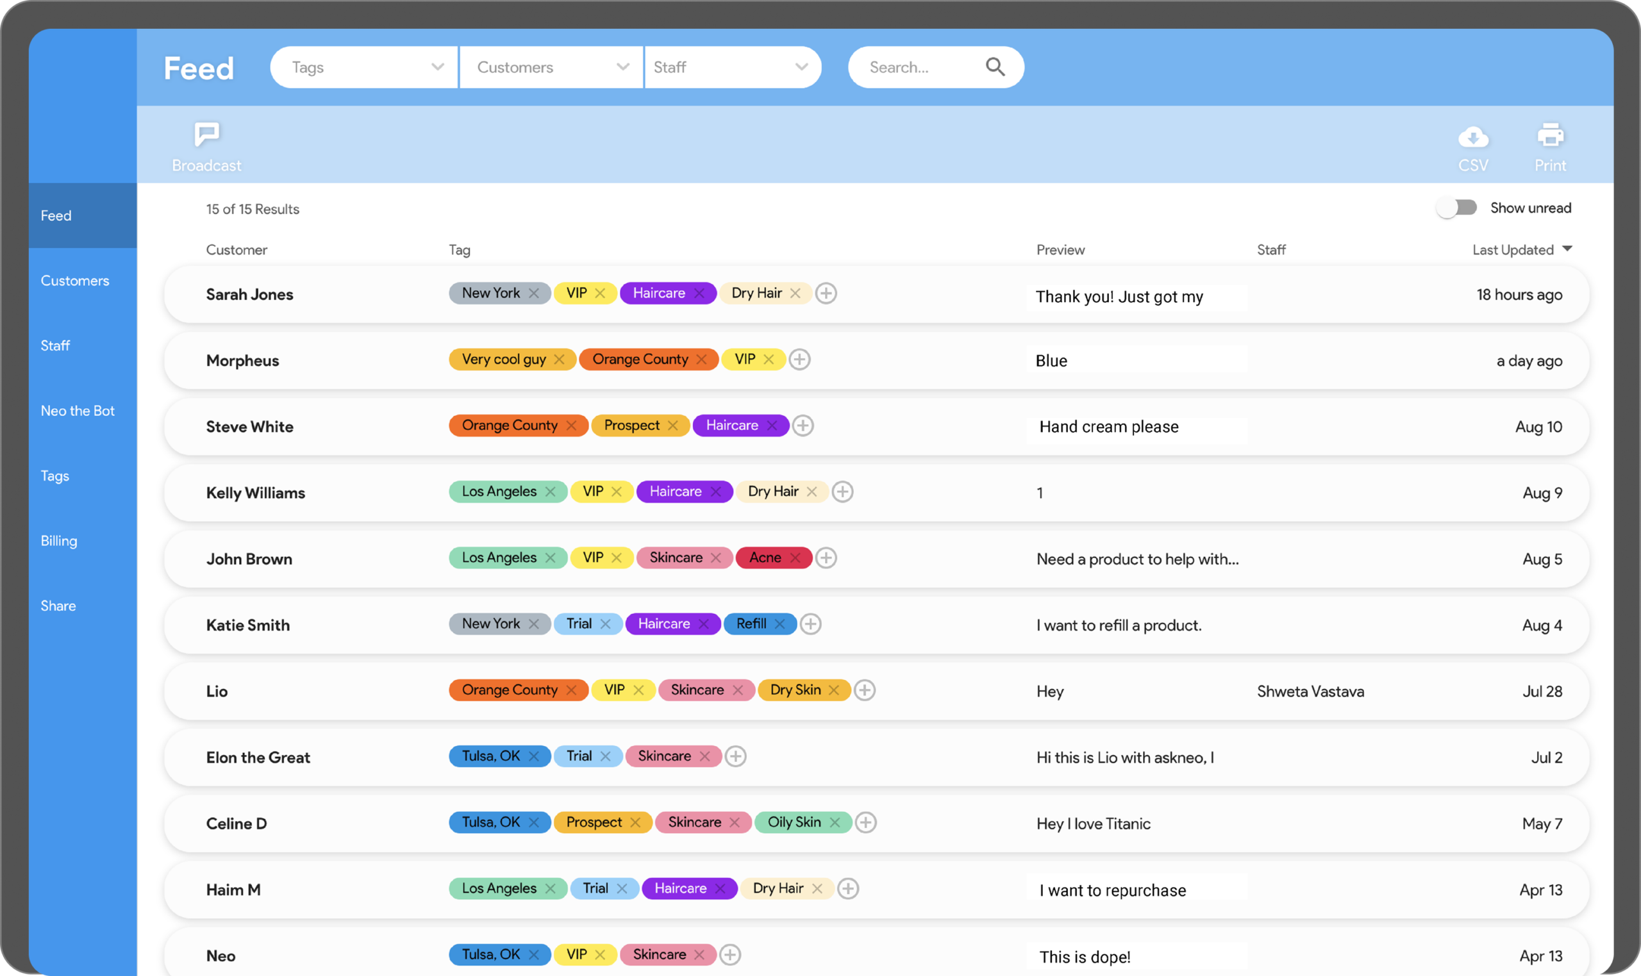
Task: Toggle the Show unread switch
Action: (x=1456, y=208)
